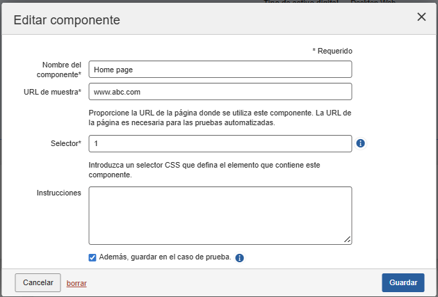This screenshot has width=438, height=297.
Task: Click into the URL de muestra field
Action: [220, 92]
